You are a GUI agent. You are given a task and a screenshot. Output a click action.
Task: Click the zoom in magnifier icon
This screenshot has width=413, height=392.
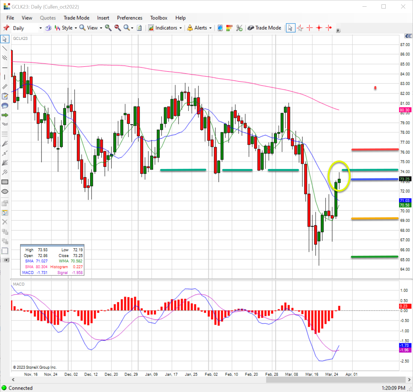click(108, 28)
